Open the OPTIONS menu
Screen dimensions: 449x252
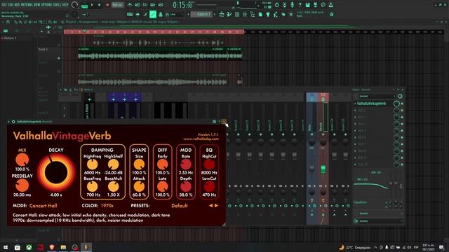(47, 5)
